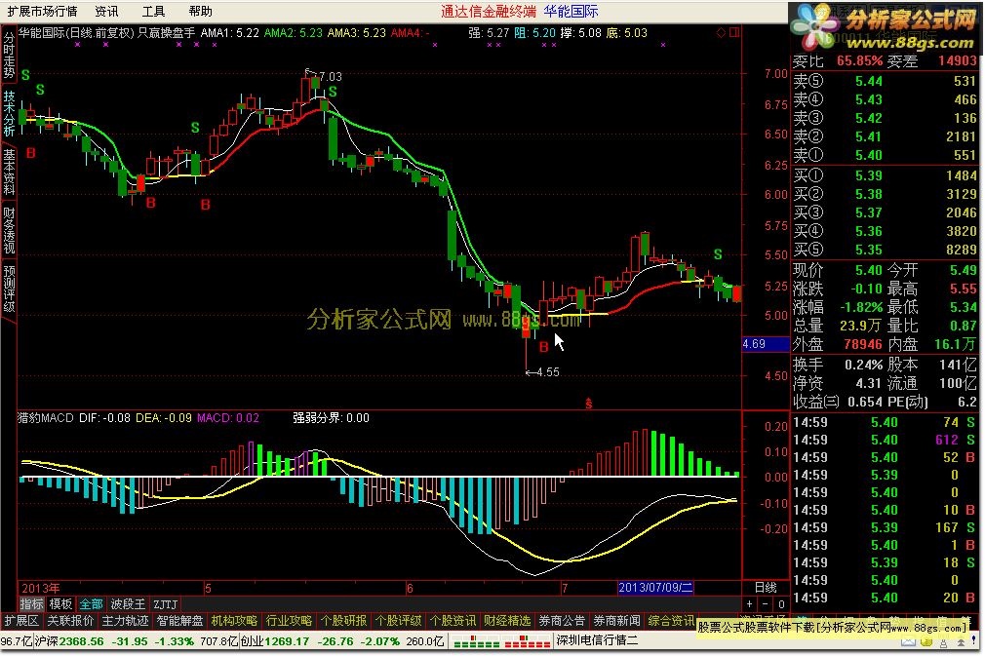This screenshot has height=656, width=985.
Task: Open the 机构攻略 tab
Action: click(234, 621)
